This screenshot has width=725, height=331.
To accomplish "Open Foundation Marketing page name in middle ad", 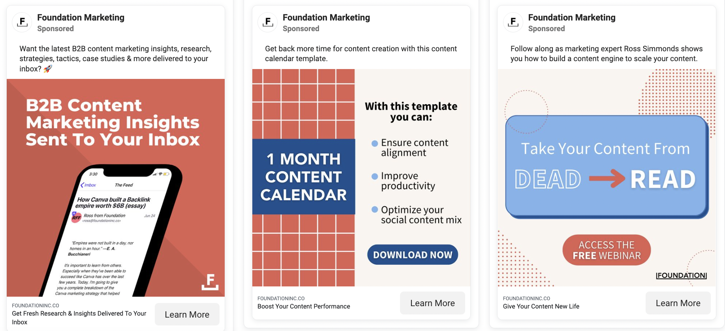I will coord(326,17).
